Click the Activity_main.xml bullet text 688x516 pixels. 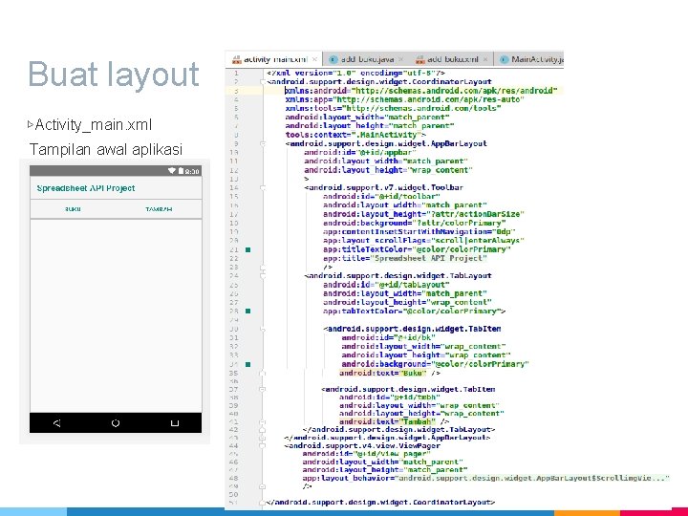coord(93,125)
